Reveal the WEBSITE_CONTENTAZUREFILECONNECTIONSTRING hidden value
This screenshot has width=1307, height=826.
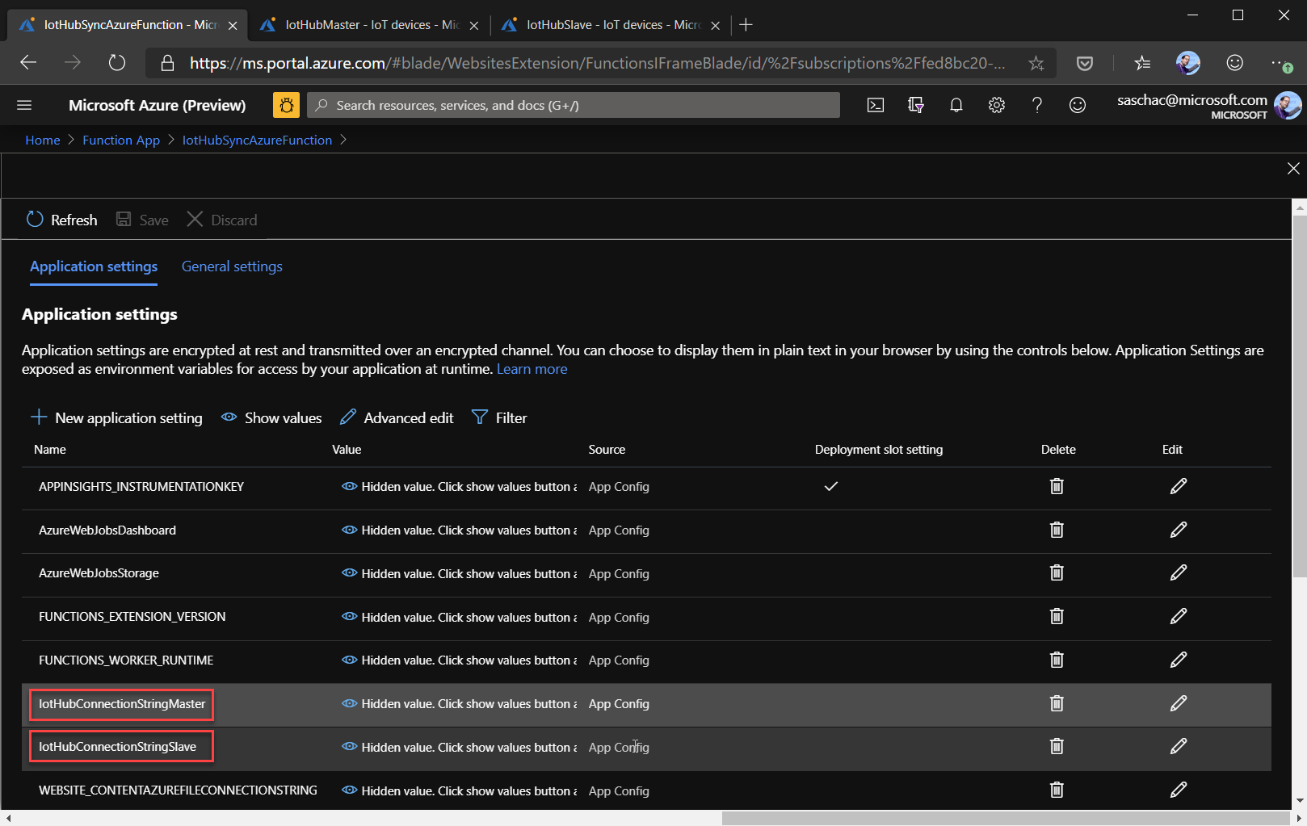click(x=349, y=790)
